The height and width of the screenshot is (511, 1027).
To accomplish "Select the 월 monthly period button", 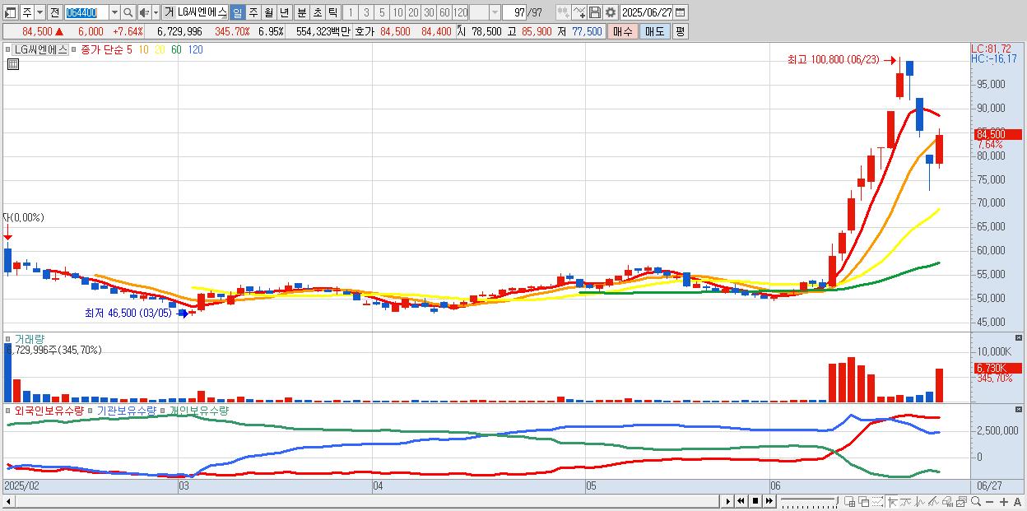I will coord(268,12).
